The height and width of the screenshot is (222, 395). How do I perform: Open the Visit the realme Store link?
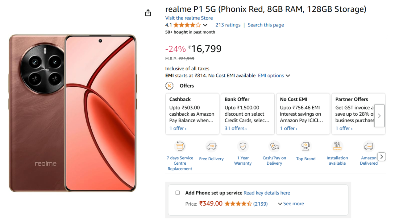coord(189,18)
